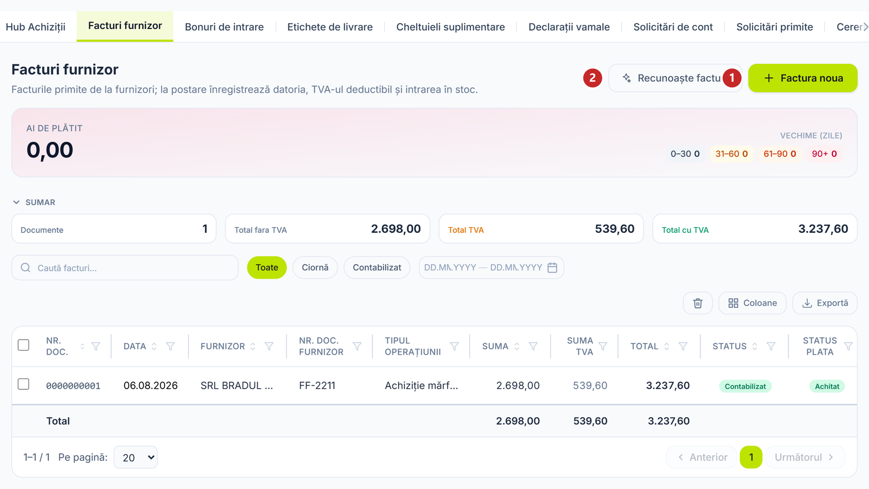Switch to the Hub Achiziții tab
The height and width of the screenshot is (489, 869).
[35, 27]
